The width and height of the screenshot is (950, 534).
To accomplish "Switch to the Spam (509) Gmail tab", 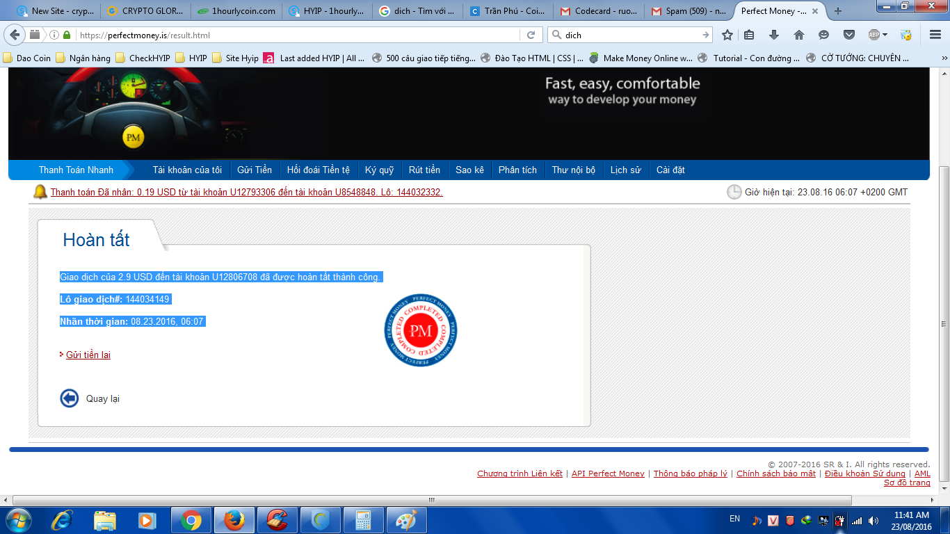I will click(688, 11).
